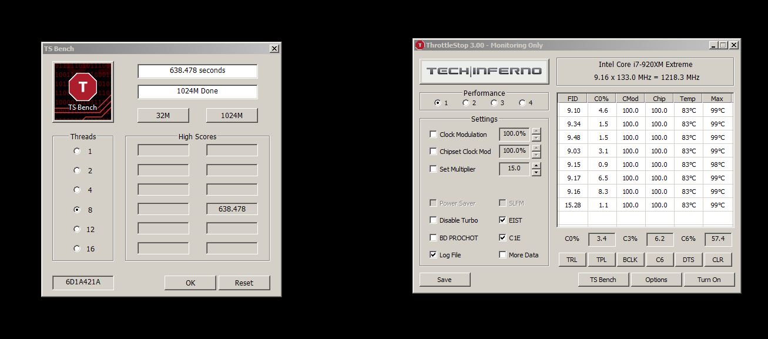Click the 1024M Done status field
This screenshot has height=339, width=768.
(x=197, y=92)
